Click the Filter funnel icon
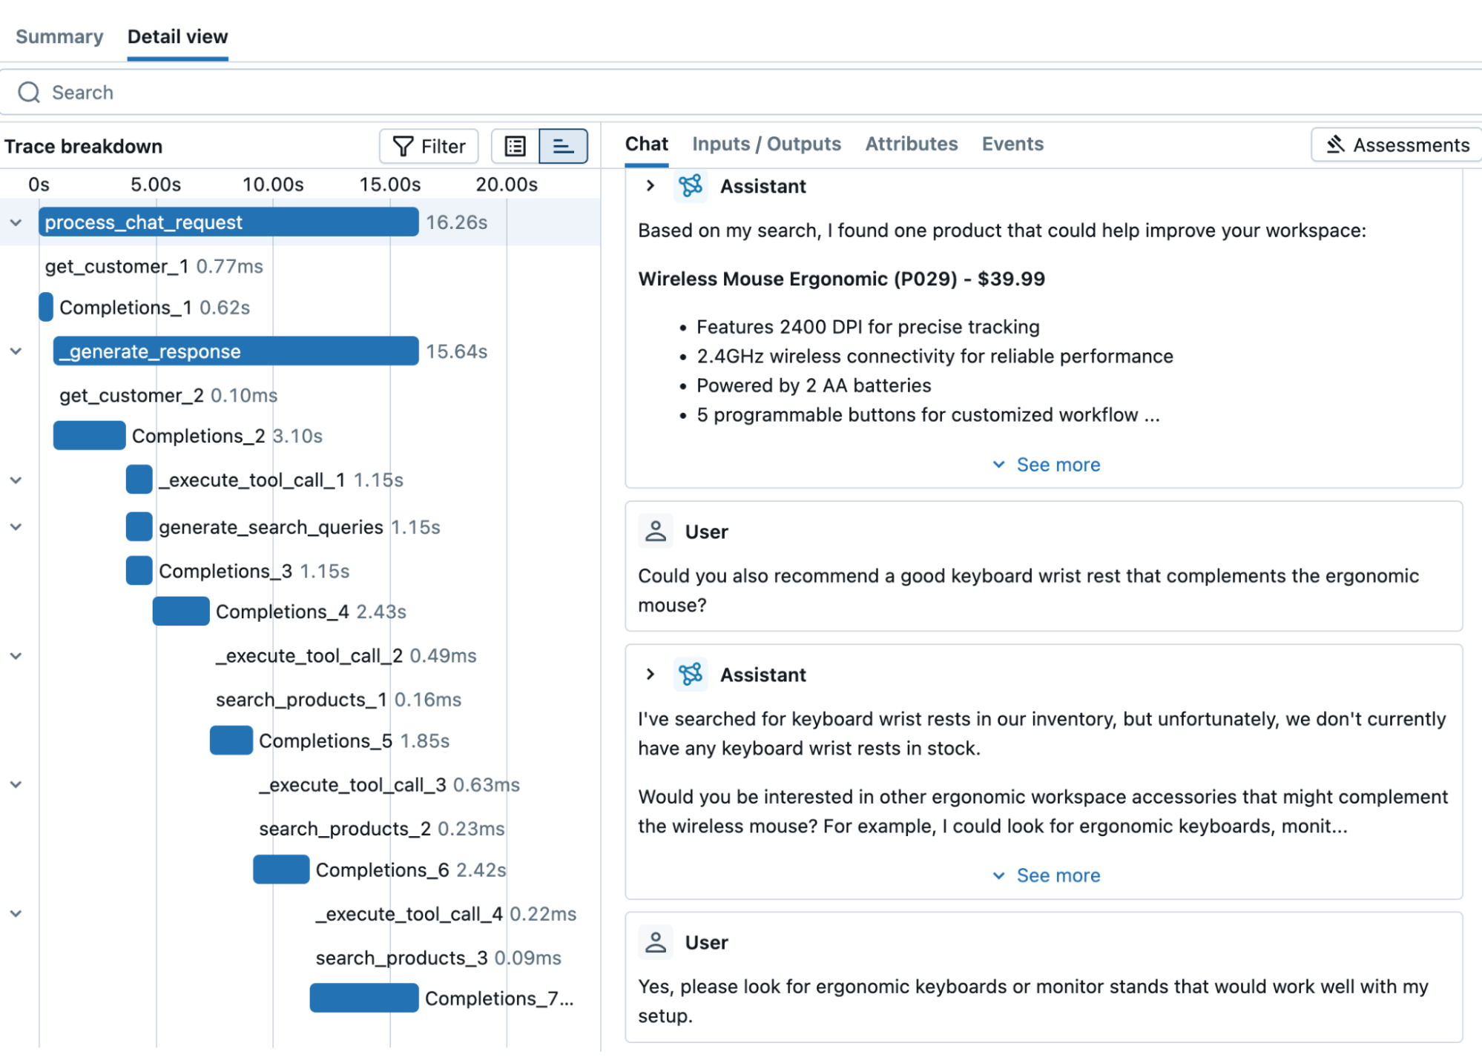 click(x=402, y=146)
